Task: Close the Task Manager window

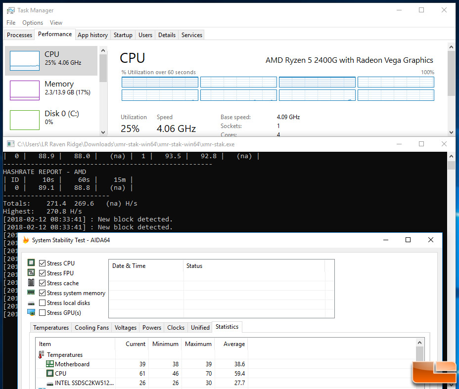Action: point(444,10)
